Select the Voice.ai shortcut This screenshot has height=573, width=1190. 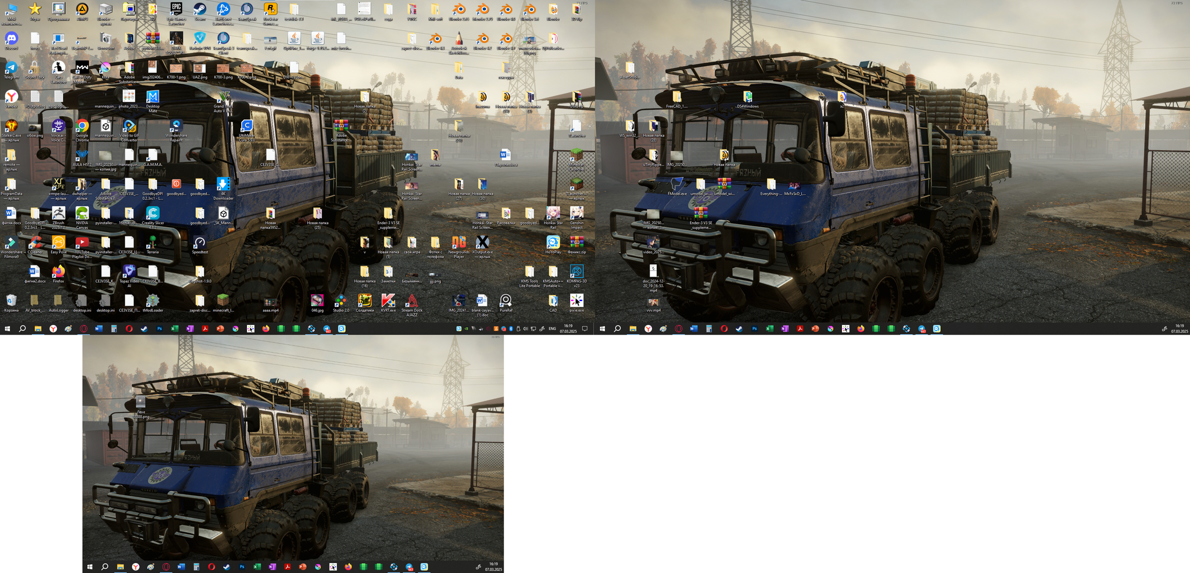click(58, 131)
